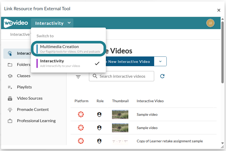226x151 pixels.
Task: Open the Interactivity product switcher dropdown
Action: [x=52, y=23]
